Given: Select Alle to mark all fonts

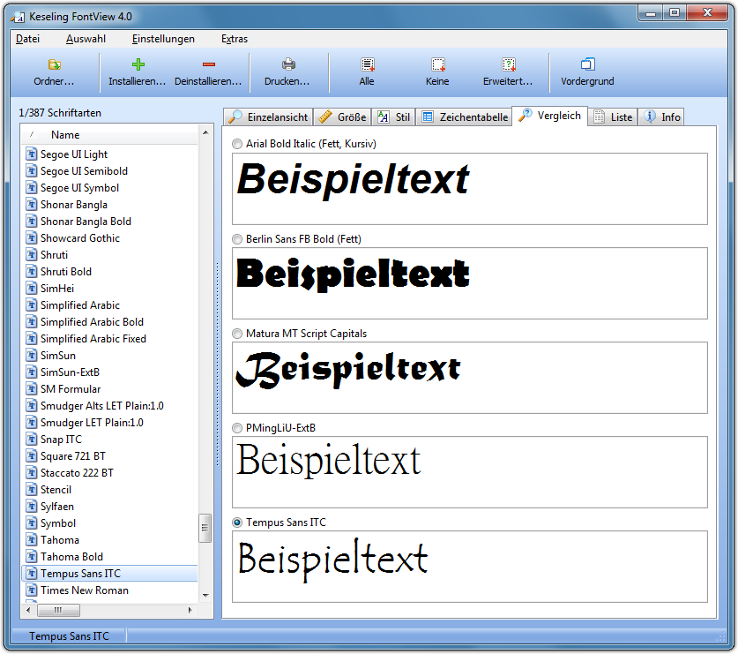Looking at the screenshot, I should [x=367, y=71].
